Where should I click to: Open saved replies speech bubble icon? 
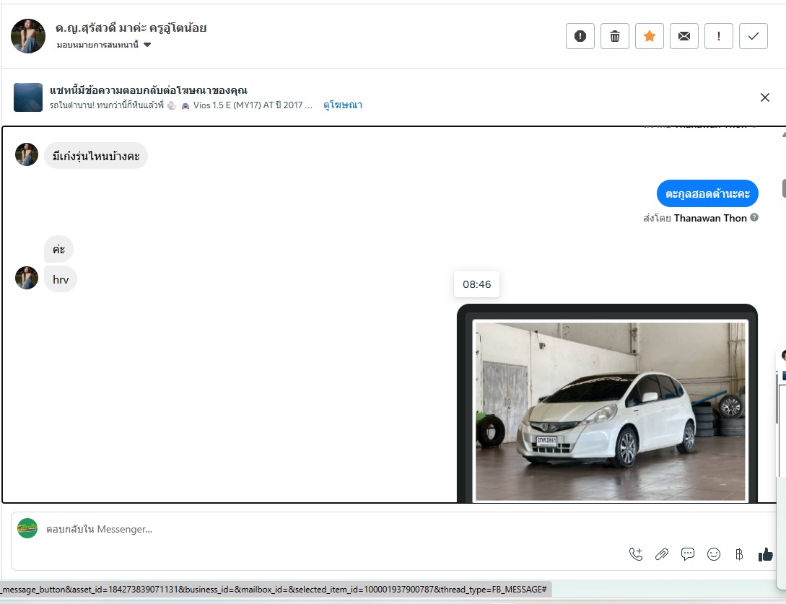(x=688, y=554)
